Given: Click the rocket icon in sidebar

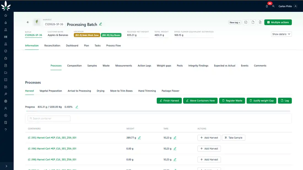Looking at the screenshot, I should [6, 23].
